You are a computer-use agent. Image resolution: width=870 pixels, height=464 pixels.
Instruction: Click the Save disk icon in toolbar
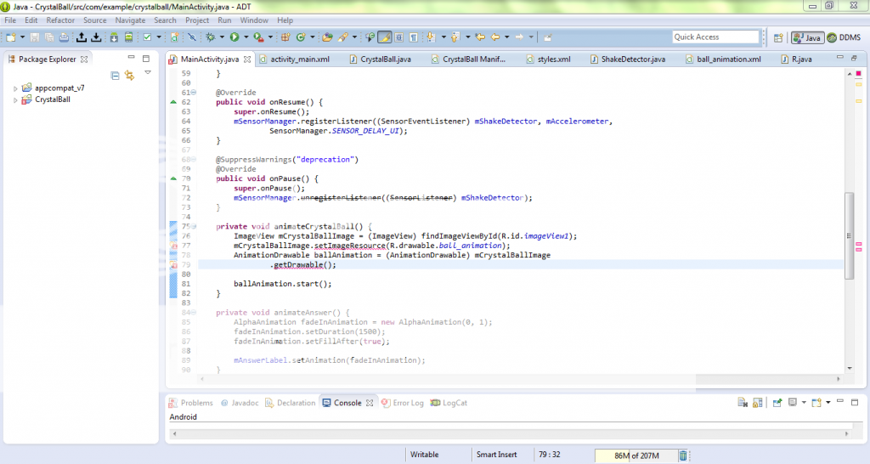pos(35,37)
